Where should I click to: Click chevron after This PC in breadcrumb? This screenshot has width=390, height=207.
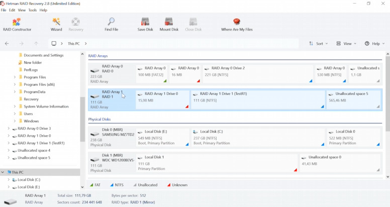click(85, 44)
